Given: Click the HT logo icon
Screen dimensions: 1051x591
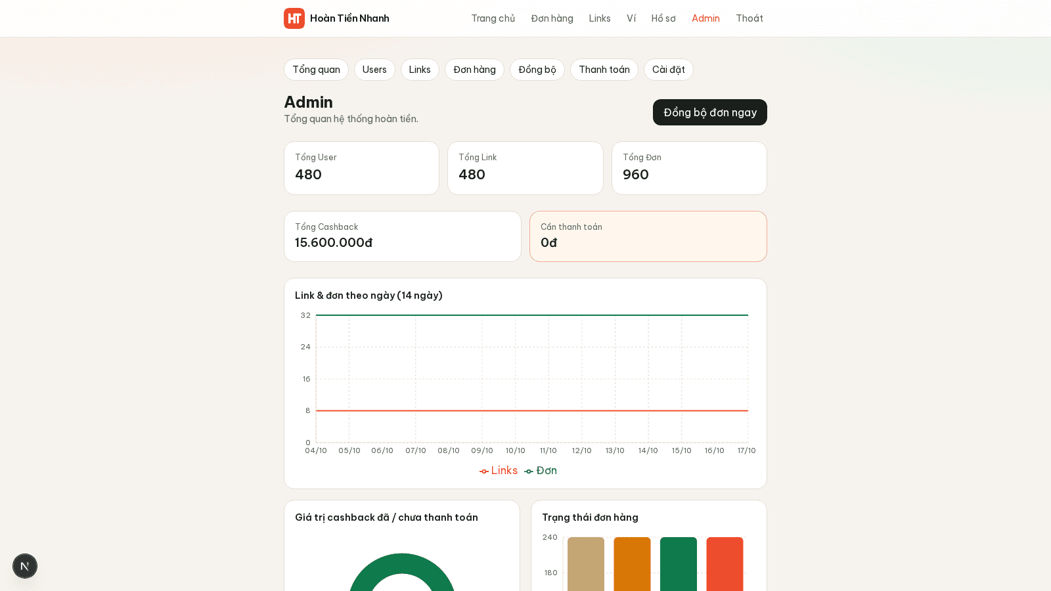Looking at the screenshot, I should click(x=294, y=18).
